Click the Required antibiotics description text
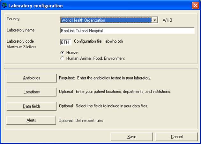The image size is (201, 144). click(x=105, y=78)
